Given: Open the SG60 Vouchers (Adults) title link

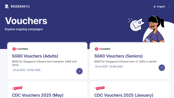Looking at the screenshot, I should (35, 56).
